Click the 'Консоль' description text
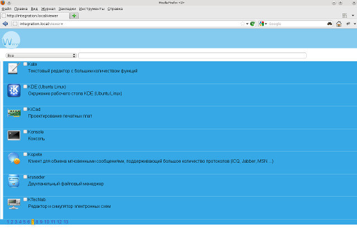 click(x=36, y=139)
